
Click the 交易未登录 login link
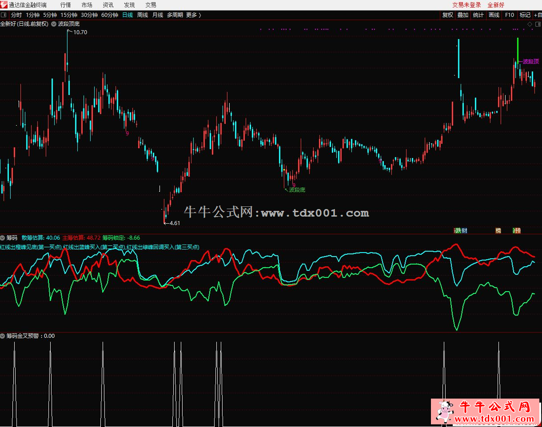(x=466, y=5)
